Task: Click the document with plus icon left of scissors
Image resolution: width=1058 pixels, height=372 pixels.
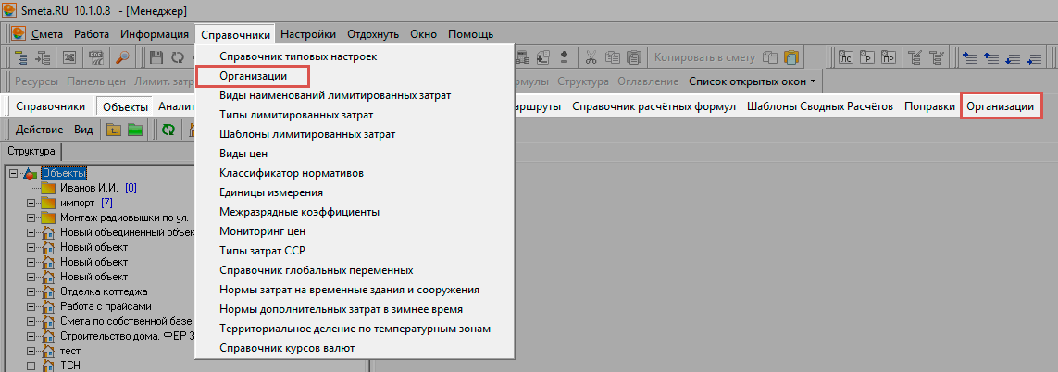Action: tap(542, 58)
